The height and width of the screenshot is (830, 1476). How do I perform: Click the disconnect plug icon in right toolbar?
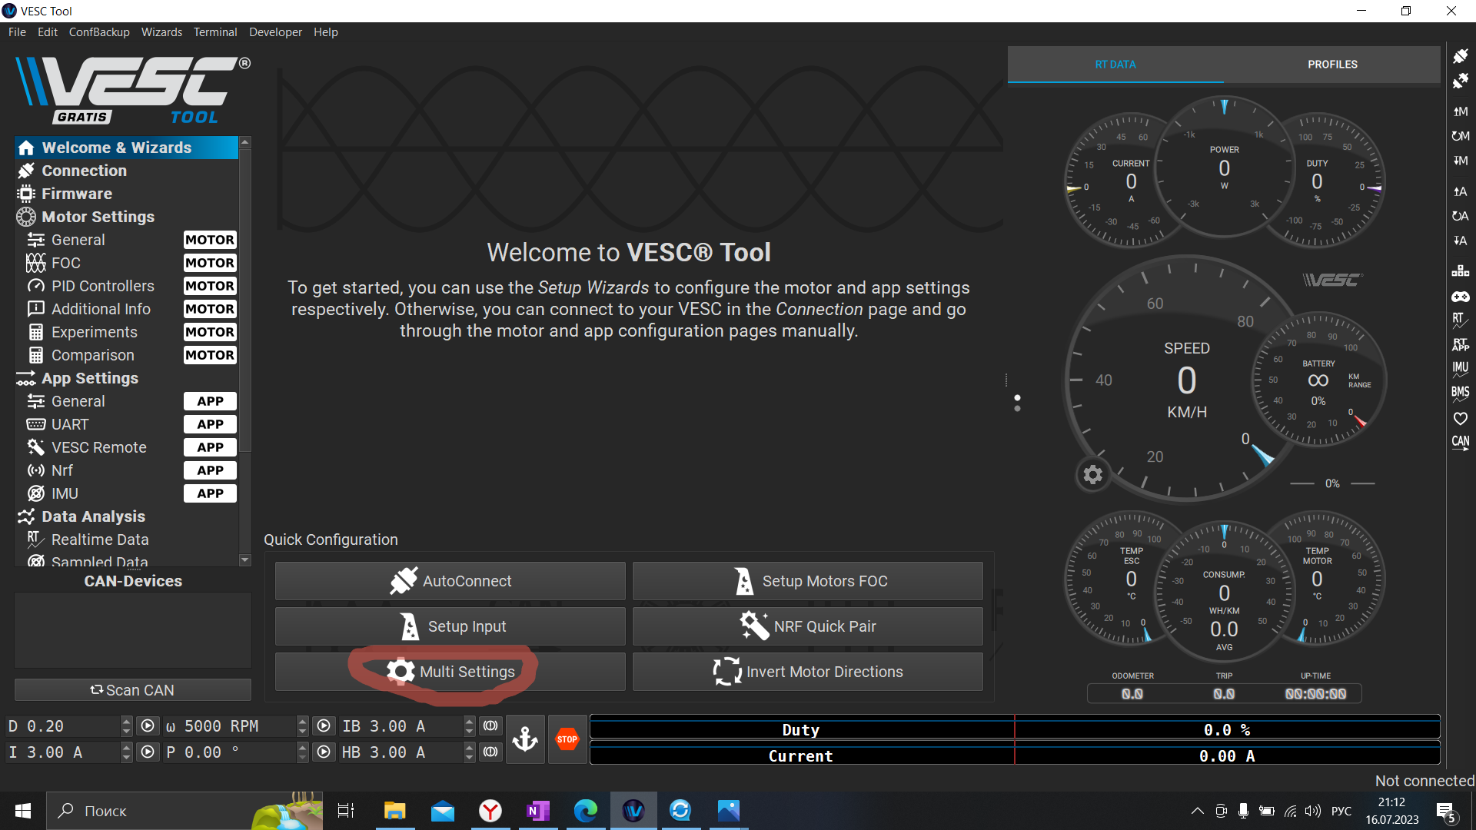[x=1460, y=81]
